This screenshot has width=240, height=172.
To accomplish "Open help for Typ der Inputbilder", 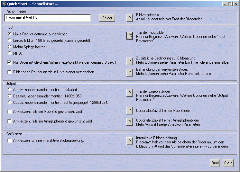I will pos(129,36).
